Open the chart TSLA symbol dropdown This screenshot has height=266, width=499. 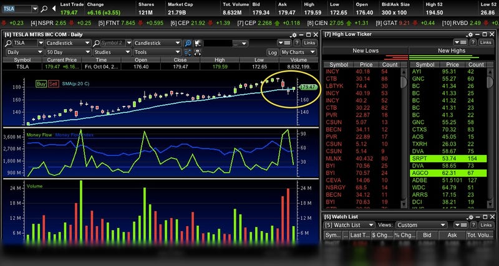(x=41, y=43)
